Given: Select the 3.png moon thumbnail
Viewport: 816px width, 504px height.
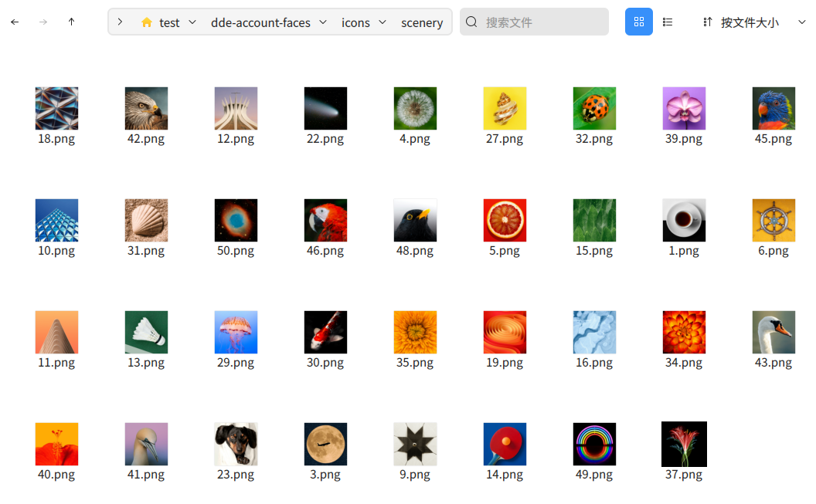Looking at the screenshot, I should click(x=325, y=445).
